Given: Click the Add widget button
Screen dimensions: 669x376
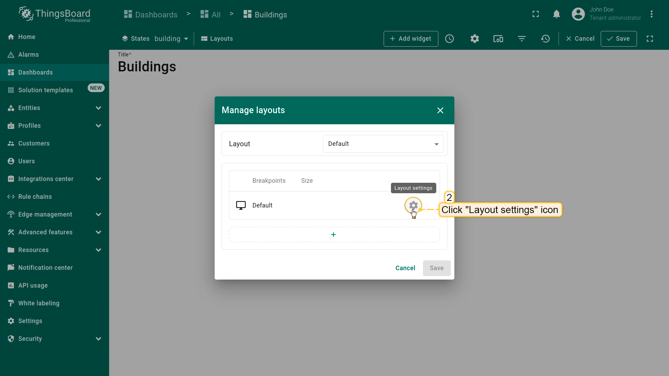Looking at the screenshot, I should (x=410, y=39).
